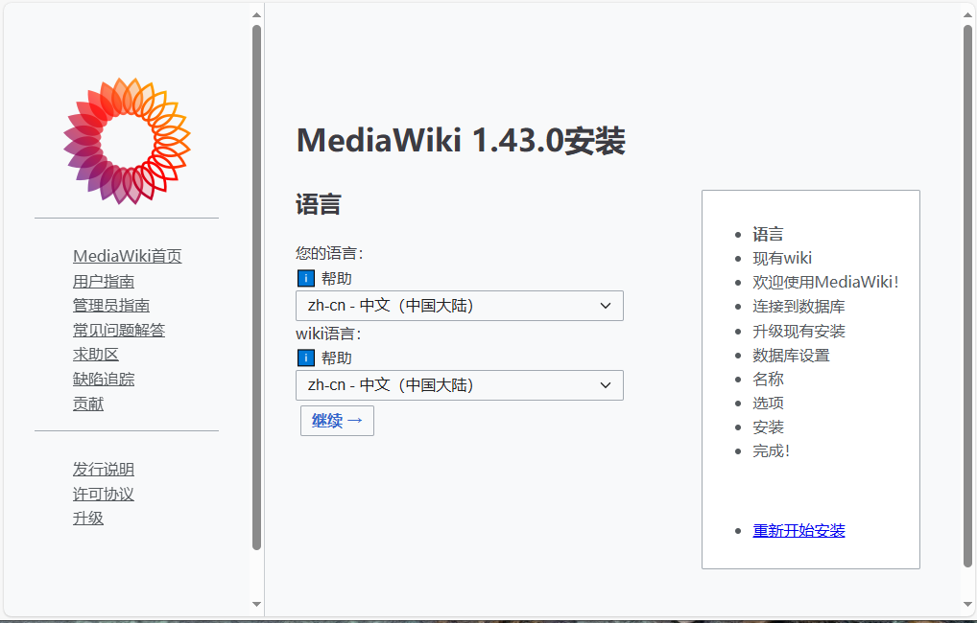Viewport: 977px width, 623px height.
Task: Click the 完成！ step in install list
Action: tap(772, 451)
